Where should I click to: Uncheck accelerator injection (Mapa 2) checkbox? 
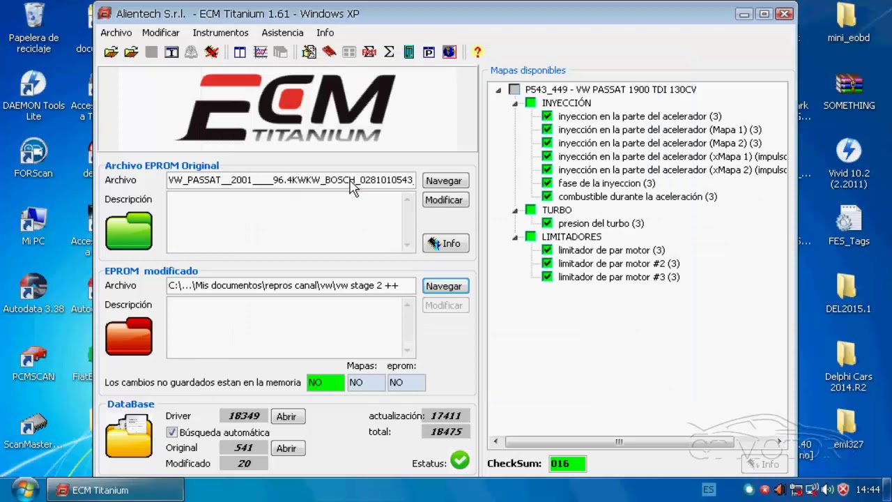click(547, 143)
